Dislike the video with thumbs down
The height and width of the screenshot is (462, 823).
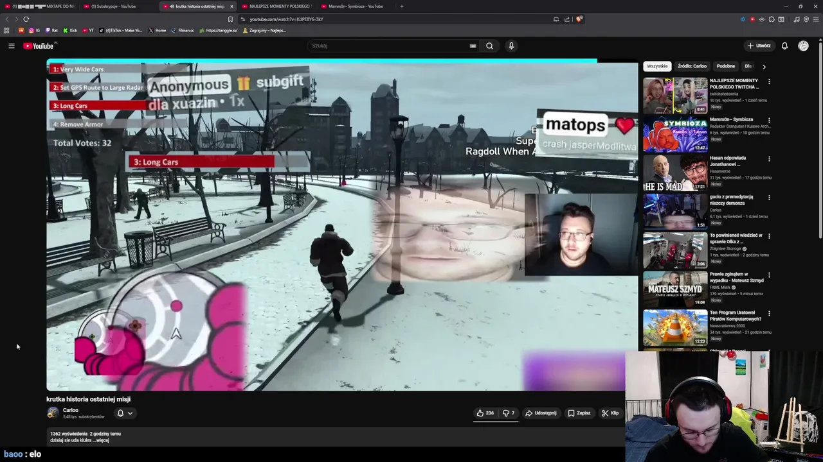click(x=509, y=413)
